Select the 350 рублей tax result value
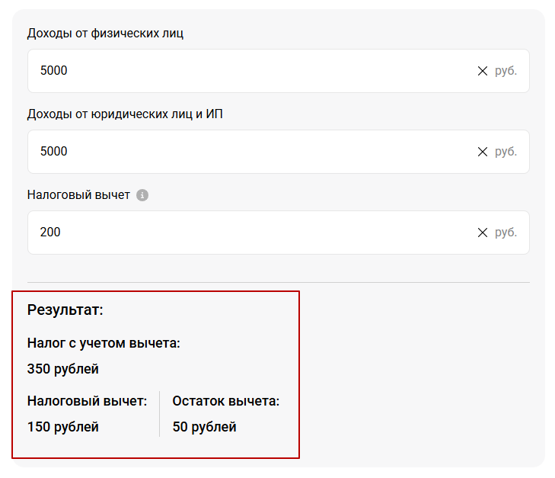Image resolution: width=555 pixels, height=478 pixels. point(63,369)
